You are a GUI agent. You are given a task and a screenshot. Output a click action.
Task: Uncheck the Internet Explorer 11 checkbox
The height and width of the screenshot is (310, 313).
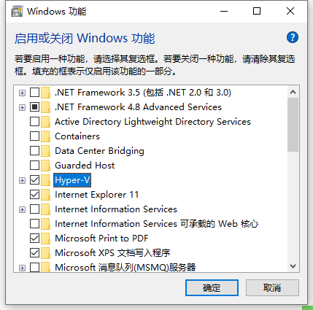coord(34,195)
